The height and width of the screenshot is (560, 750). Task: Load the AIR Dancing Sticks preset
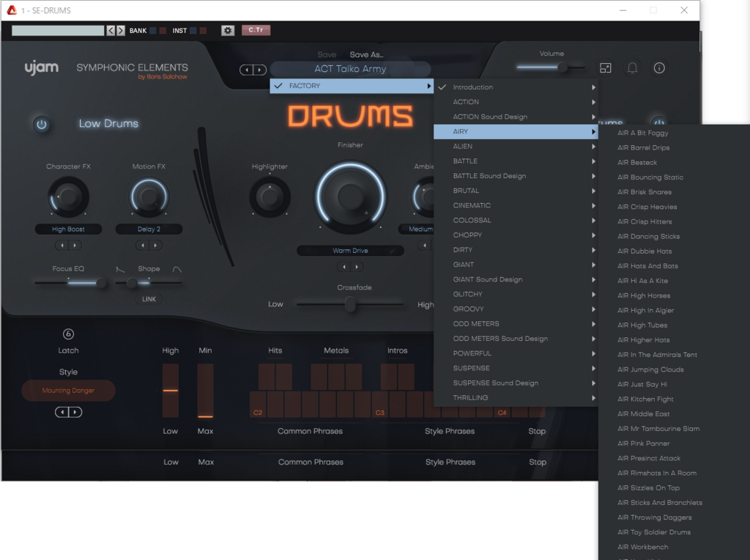coord(674,237)
